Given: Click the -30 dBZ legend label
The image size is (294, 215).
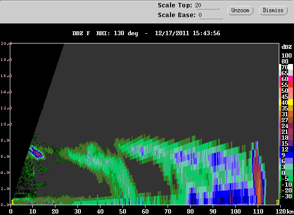Looking at the screenshot, I should tap(286, 196).
